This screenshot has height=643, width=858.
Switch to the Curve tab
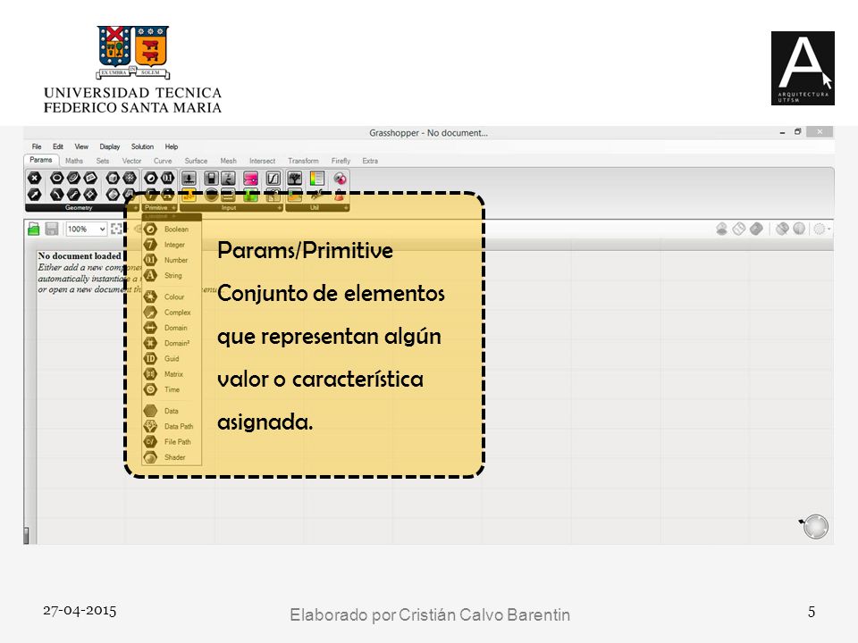163,161
